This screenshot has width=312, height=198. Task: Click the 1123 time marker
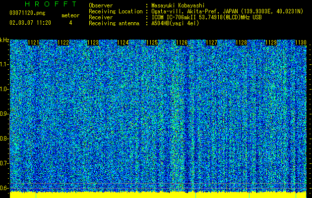pyautogui.click(x=93, y=43)
